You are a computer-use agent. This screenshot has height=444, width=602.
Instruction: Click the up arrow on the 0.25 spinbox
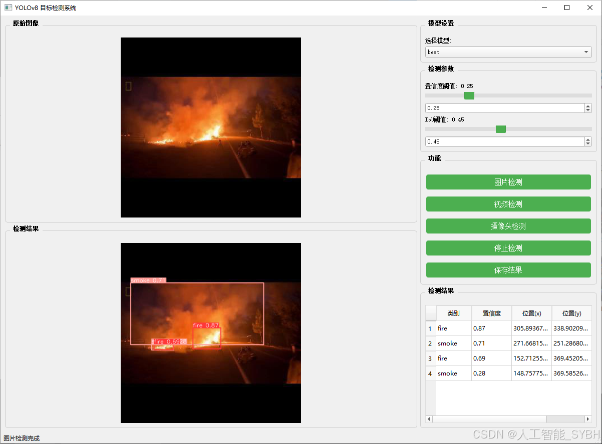pos(587,105)
